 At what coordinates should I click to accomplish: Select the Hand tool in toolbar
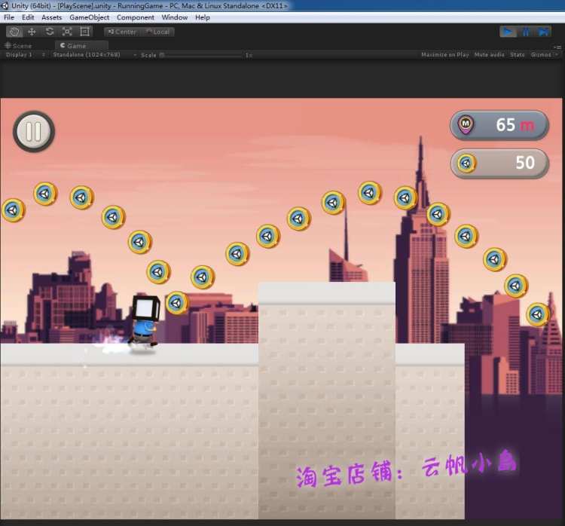14,32
